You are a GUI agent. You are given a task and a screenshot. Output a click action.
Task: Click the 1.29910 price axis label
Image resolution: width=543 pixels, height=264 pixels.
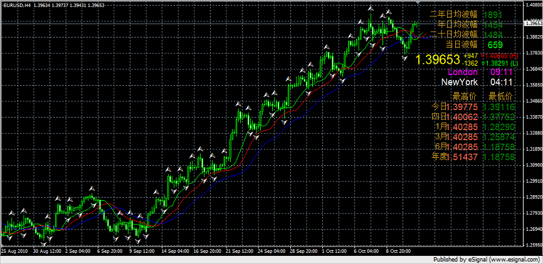click(534, 181)
